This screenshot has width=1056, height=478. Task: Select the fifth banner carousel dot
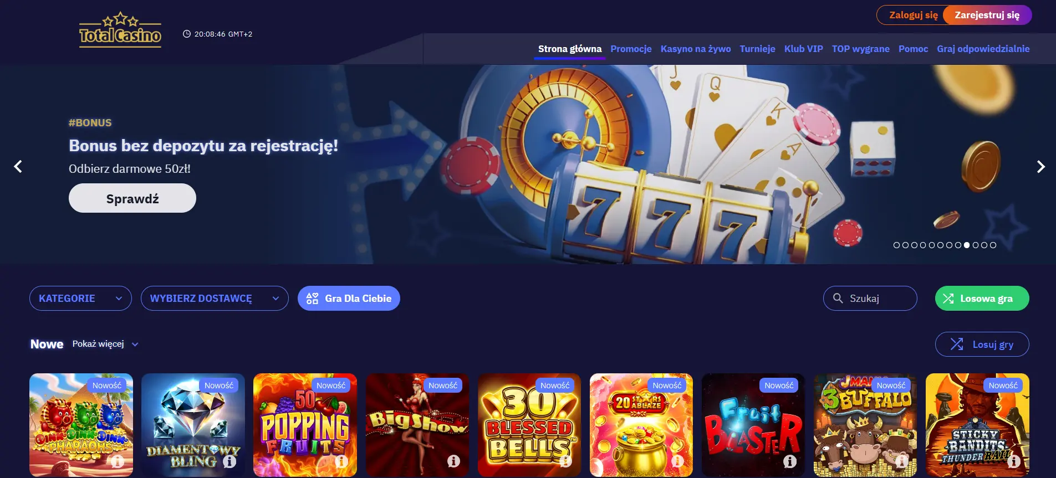pos(932,245)
